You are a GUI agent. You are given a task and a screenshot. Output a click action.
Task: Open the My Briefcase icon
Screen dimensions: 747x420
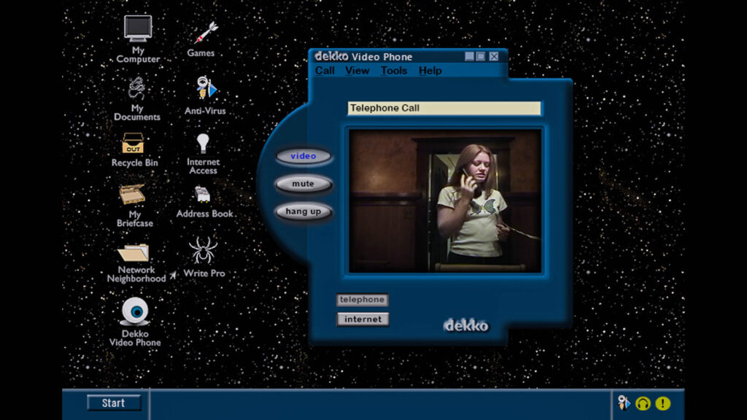coord(133,195)
